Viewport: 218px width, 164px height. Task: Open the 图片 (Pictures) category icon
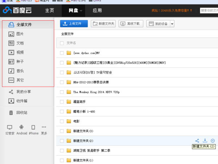tap(11, 34)
